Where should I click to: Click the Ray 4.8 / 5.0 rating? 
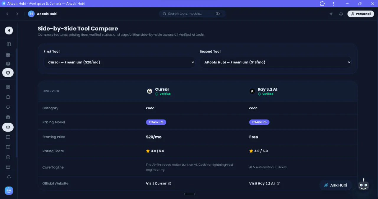258,151
